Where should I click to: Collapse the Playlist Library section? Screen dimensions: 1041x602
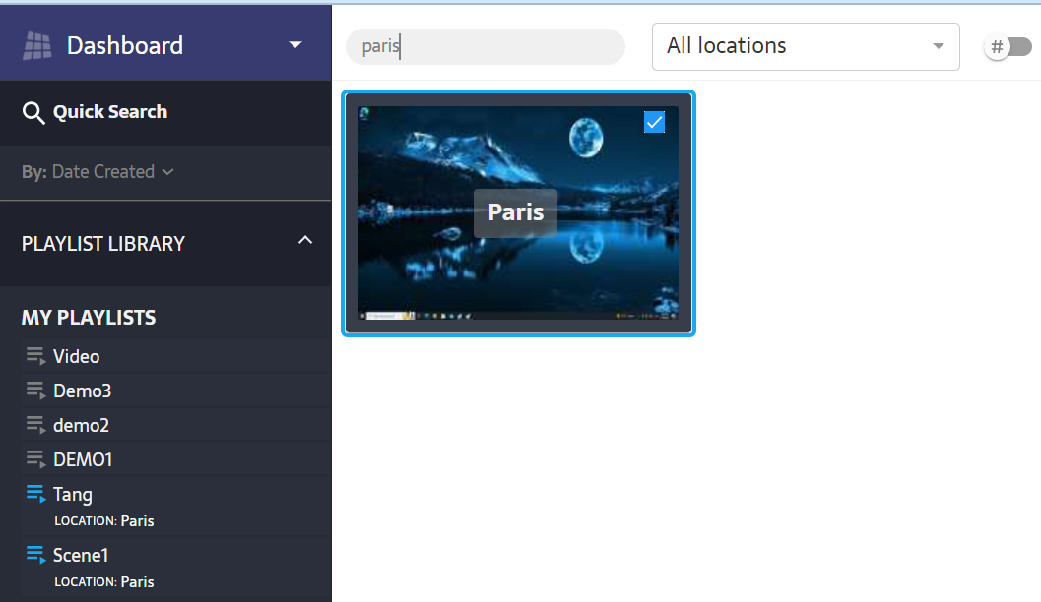click(x=305, y=241)
